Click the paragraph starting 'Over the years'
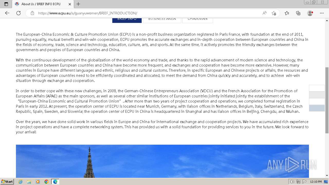 162,127
